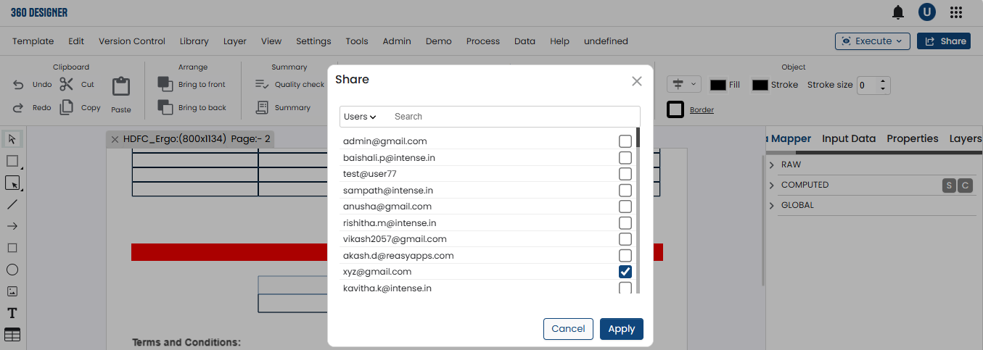
Task: Expand the COMPUTED section
Action: [x=772, y=186]
